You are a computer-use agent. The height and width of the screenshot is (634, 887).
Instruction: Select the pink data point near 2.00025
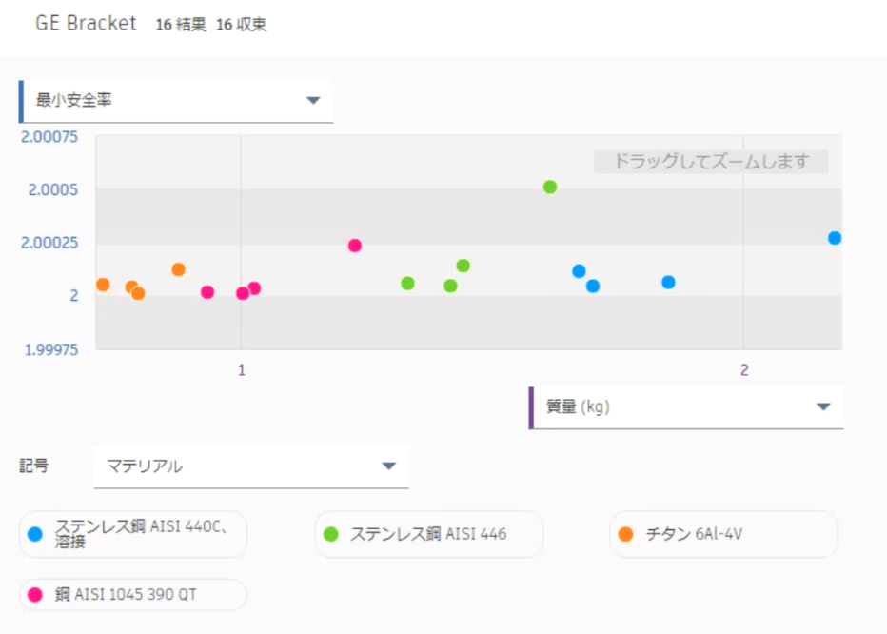coord(355,245)
